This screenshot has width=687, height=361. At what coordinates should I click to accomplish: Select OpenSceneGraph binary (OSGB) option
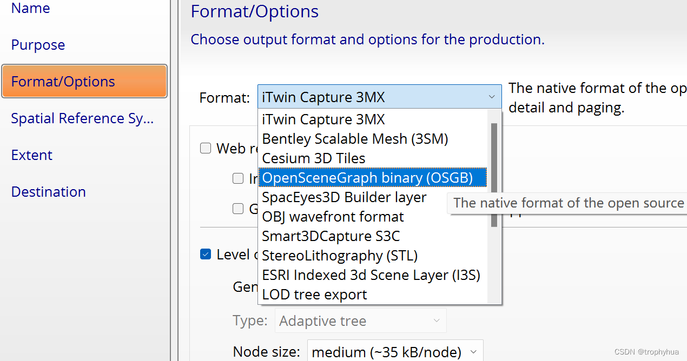[x=373, y=178]
